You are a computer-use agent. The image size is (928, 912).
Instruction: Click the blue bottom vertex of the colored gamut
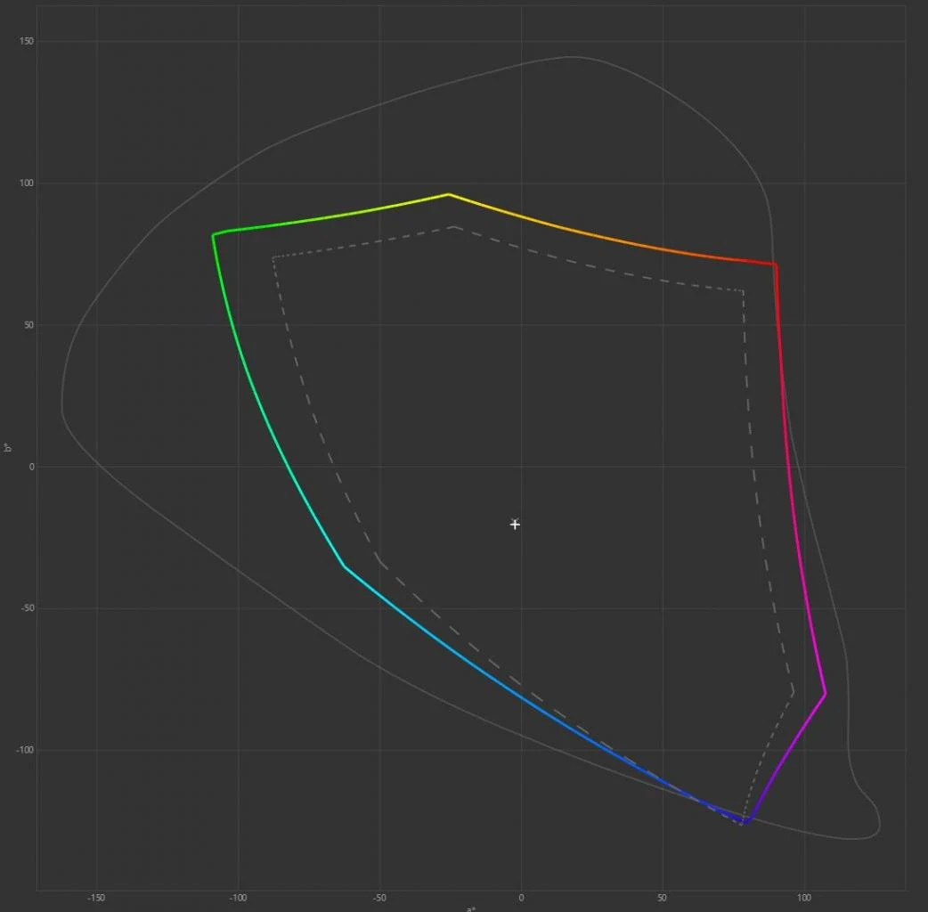pyautogui.click(x=747, y=821)
